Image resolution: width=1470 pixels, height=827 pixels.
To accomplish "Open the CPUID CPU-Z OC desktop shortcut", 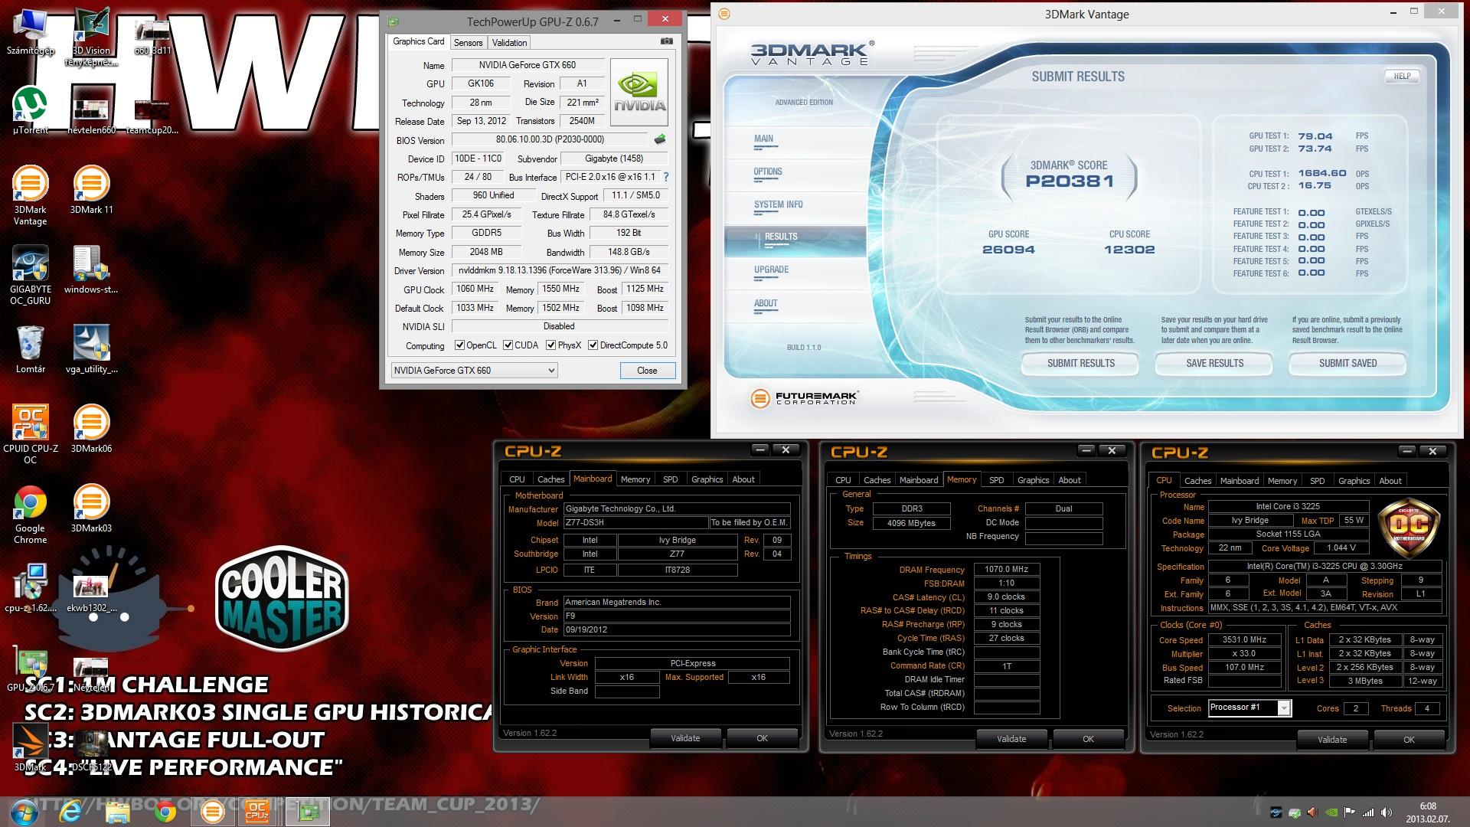I will point(30,435).
